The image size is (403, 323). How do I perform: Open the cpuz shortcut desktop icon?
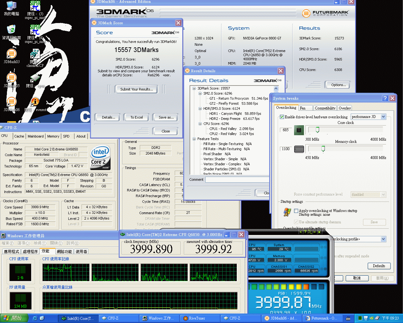[35, 81]
